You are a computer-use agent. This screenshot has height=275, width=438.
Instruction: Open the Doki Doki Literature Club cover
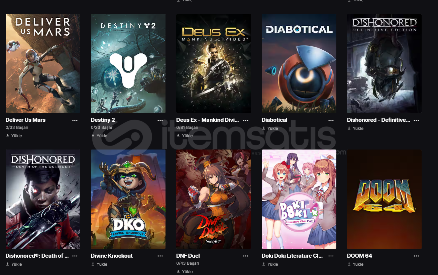click(x=299, y=199)
